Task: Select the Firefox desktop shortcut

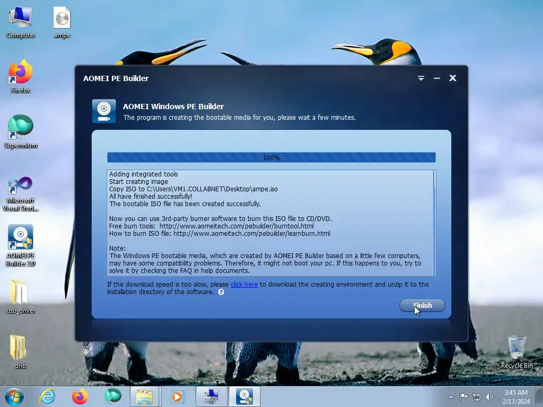Action: click(x=21, y=77)
